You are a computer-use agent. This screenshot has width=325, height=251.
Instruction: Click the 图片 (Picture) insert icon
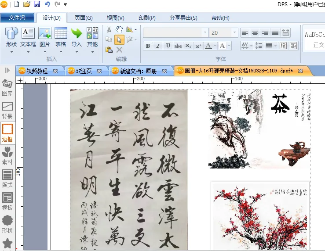coord(45,37)
